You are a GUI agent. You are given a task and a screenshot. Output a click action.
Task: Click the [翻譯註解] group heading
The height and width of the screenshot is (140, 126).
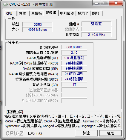(x=15, y=112)
